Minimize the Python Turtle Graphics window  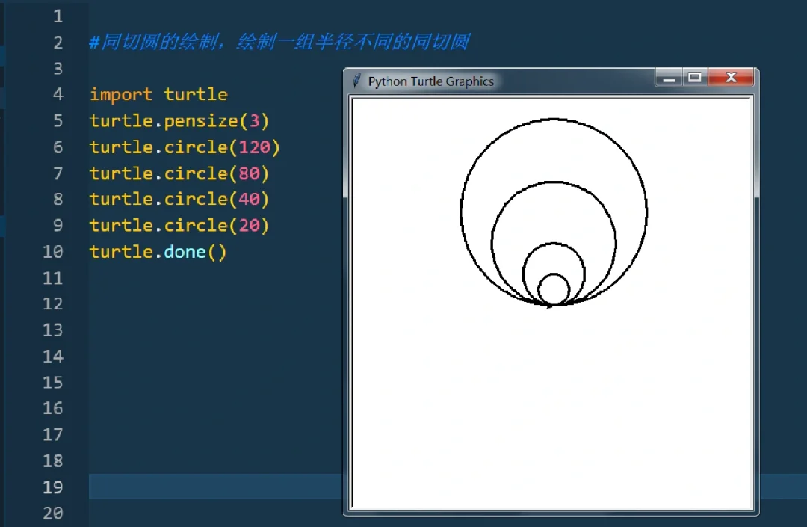click(x=669, y=78)
